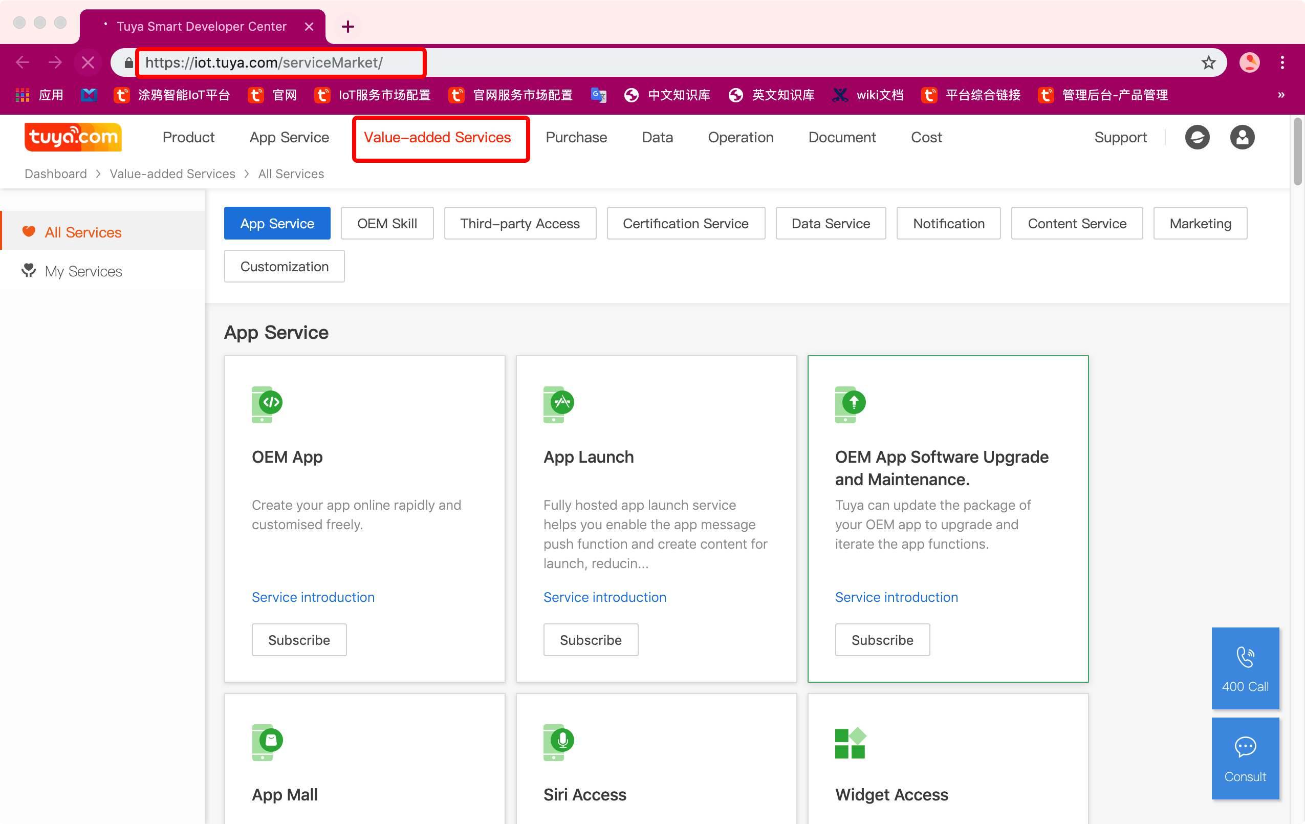The image size is (1305, 824).
Task: Click the OEM App code phone icon
Action: tap(267, 404)
